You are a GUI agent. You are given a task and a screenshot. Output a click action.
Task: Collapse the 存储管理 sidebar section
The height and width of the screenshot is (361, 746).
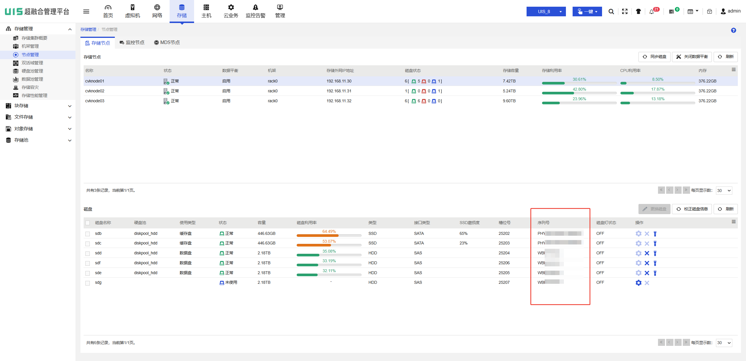[70, 29]
